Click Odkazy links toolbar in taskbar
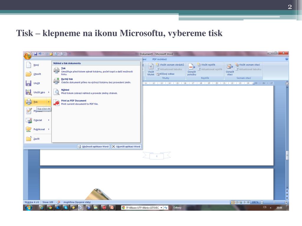The height and width of the screenshot is (226, 302). pos(177,207)
